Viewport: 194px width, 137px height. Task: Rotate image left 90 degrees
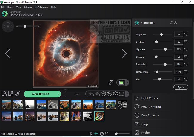104,94
